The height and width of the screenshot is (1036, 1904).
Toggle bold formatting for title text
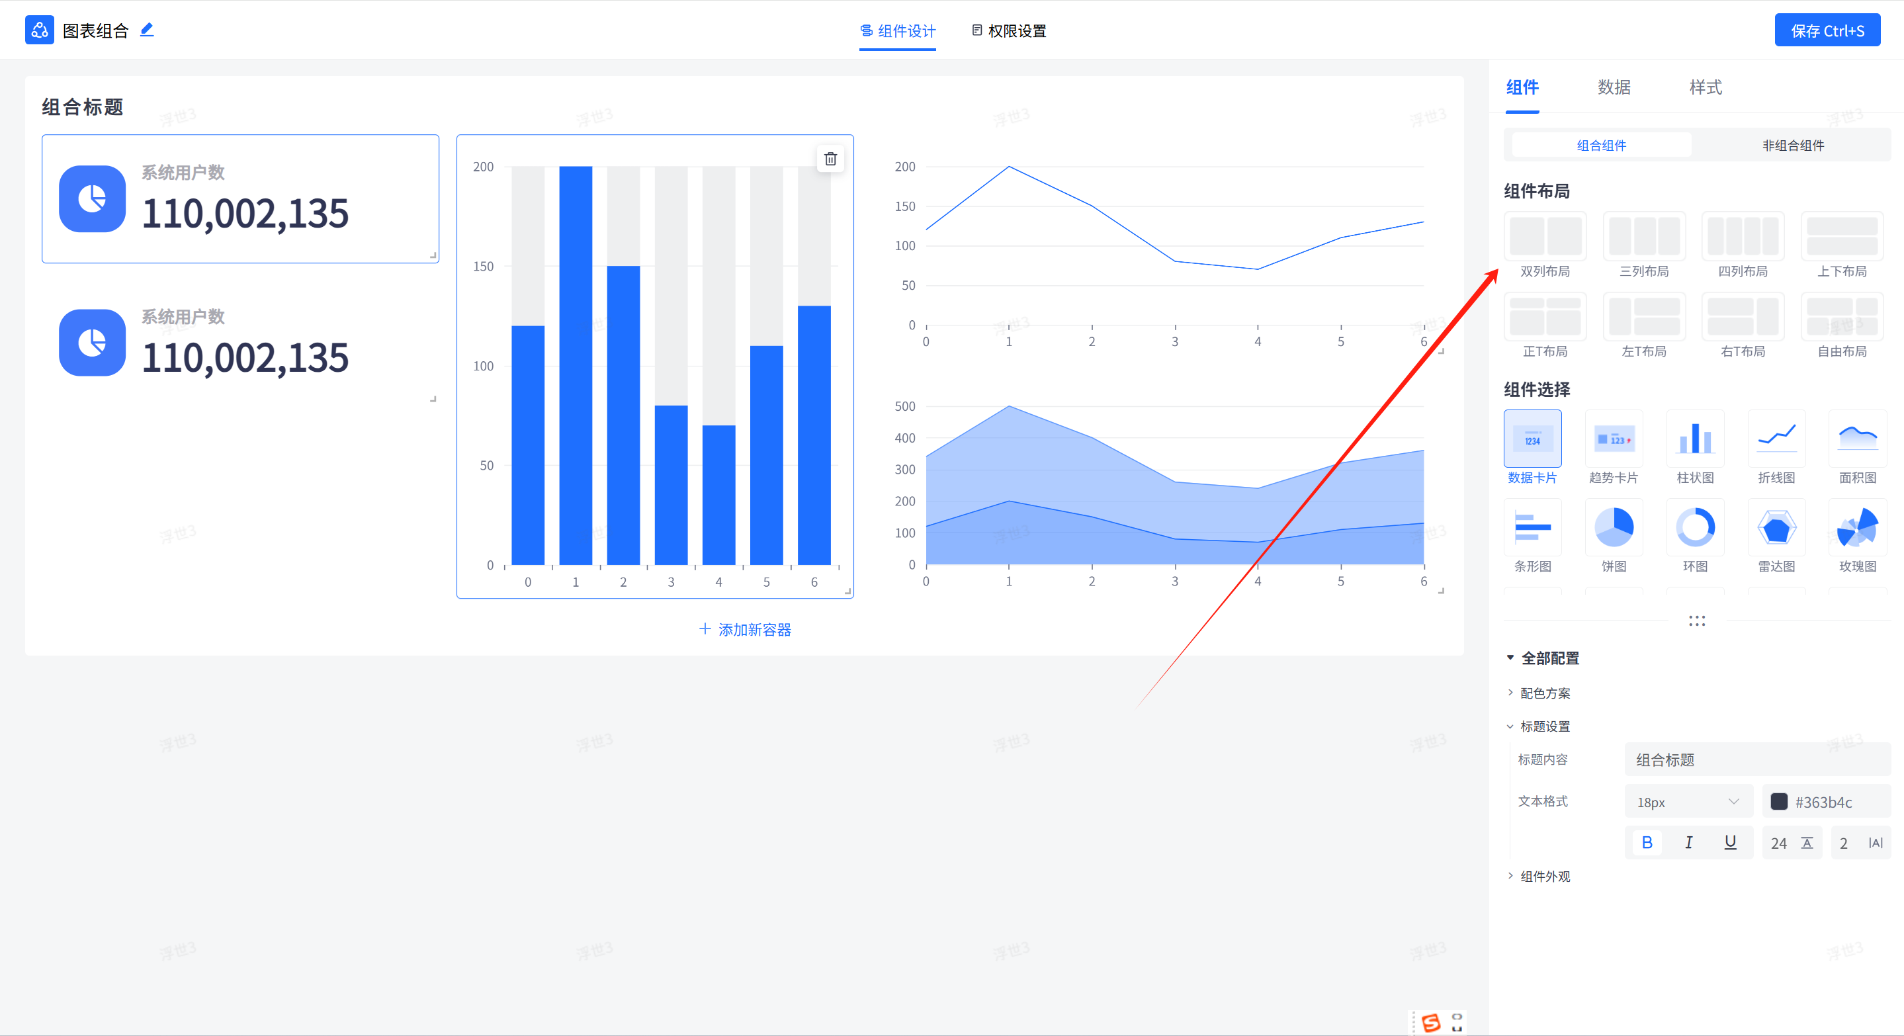click(1646, 842)
